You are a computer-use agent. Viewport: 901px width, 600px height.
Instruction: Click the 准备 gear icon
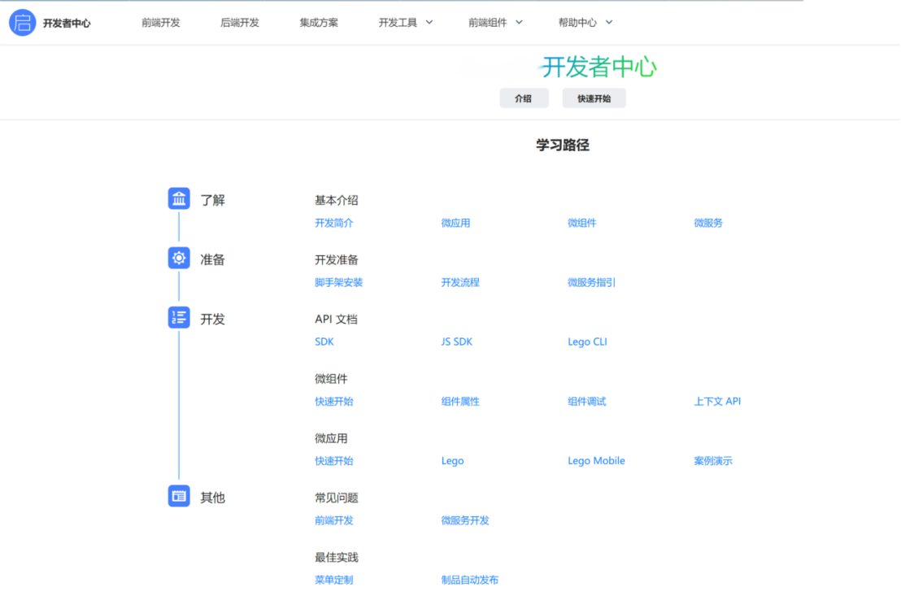click(x=179, y=259)
